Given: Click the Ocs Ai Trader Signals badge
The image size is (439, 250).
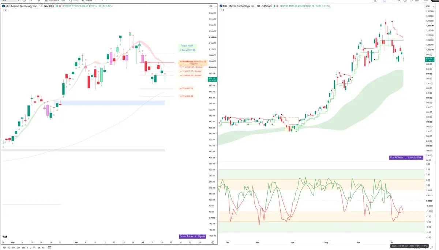Looking at the screenshot, I should click(x=192, y=236).
